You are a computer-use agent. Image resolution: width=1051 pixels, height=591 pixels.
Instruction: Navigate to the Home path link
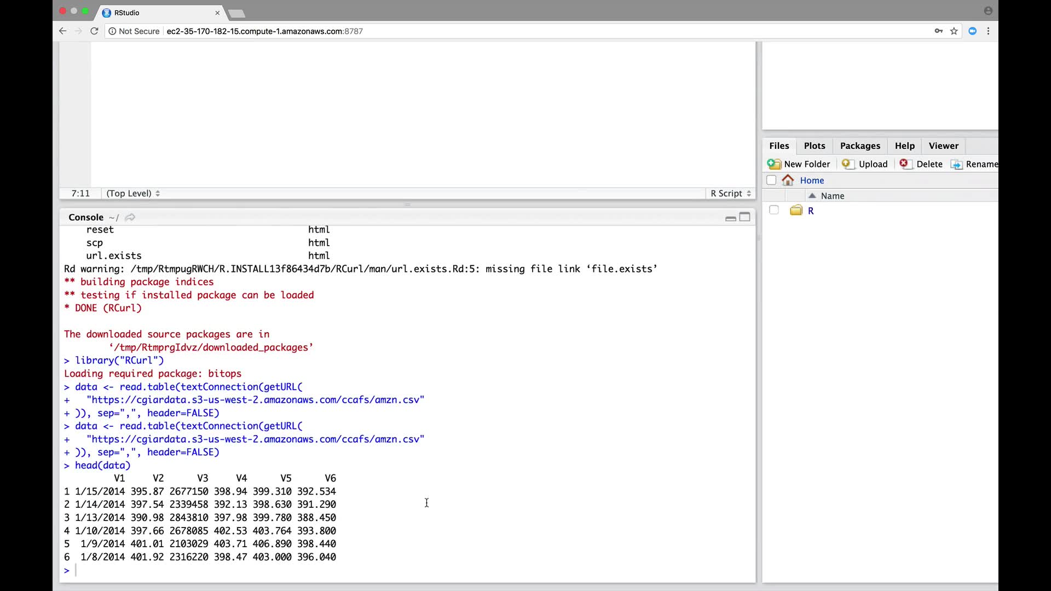point(812,180)
